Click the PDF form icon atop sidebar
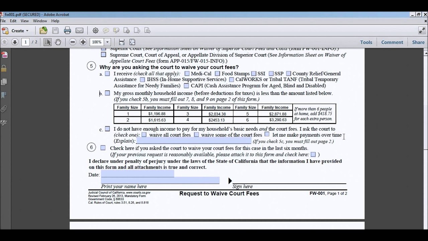The width and height of the screenshot is (428, 241). 4,55
